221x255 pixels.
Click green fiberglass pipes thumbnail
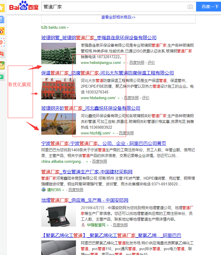[x=58, y=53]
